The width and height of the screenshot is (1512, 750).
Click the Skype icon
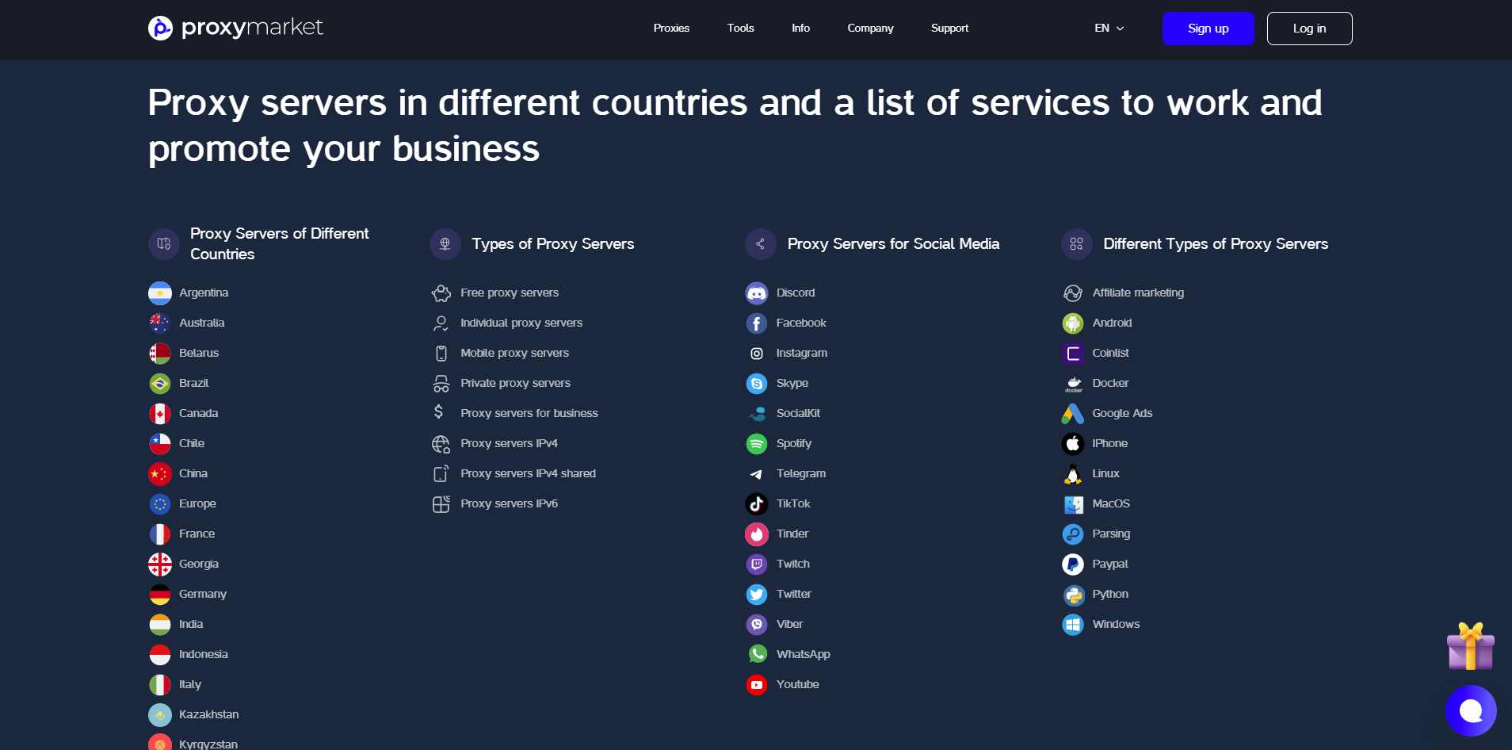point(757,384)
